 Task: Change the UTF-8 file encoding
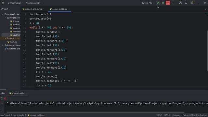coord(167,115)
